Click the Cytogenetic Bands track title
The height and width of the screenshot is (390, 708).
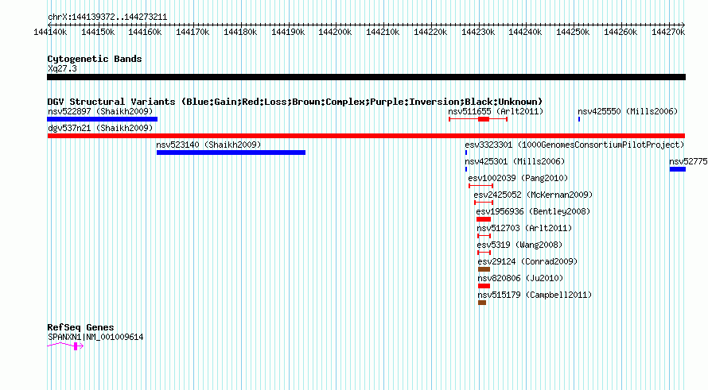tap(95, 59)
